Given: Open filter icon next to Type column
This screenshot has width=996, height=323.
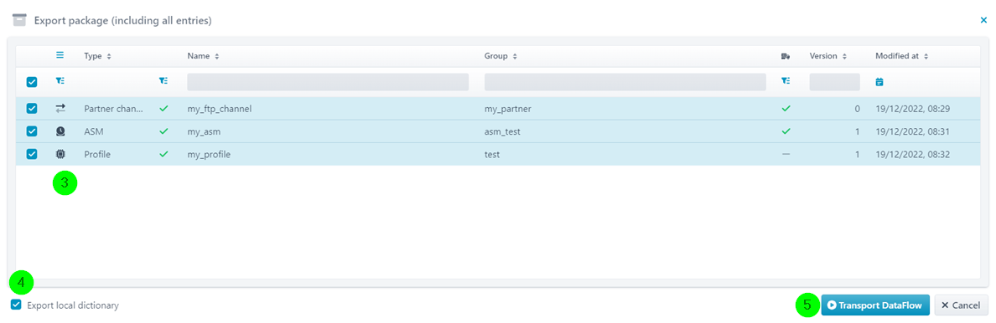Looking at the screenshot, I should (163, 81).
